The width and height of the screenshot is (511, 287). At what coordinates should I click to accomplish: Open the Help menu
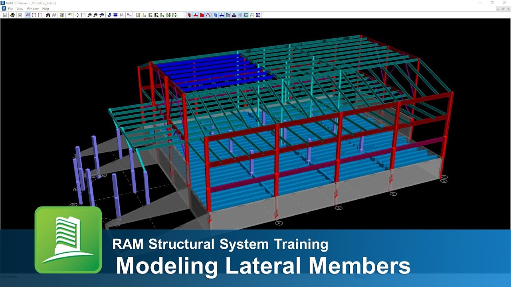click(46, 9)
